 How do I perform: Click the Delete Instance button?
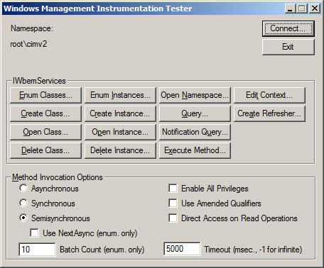[x=120, y=150]
